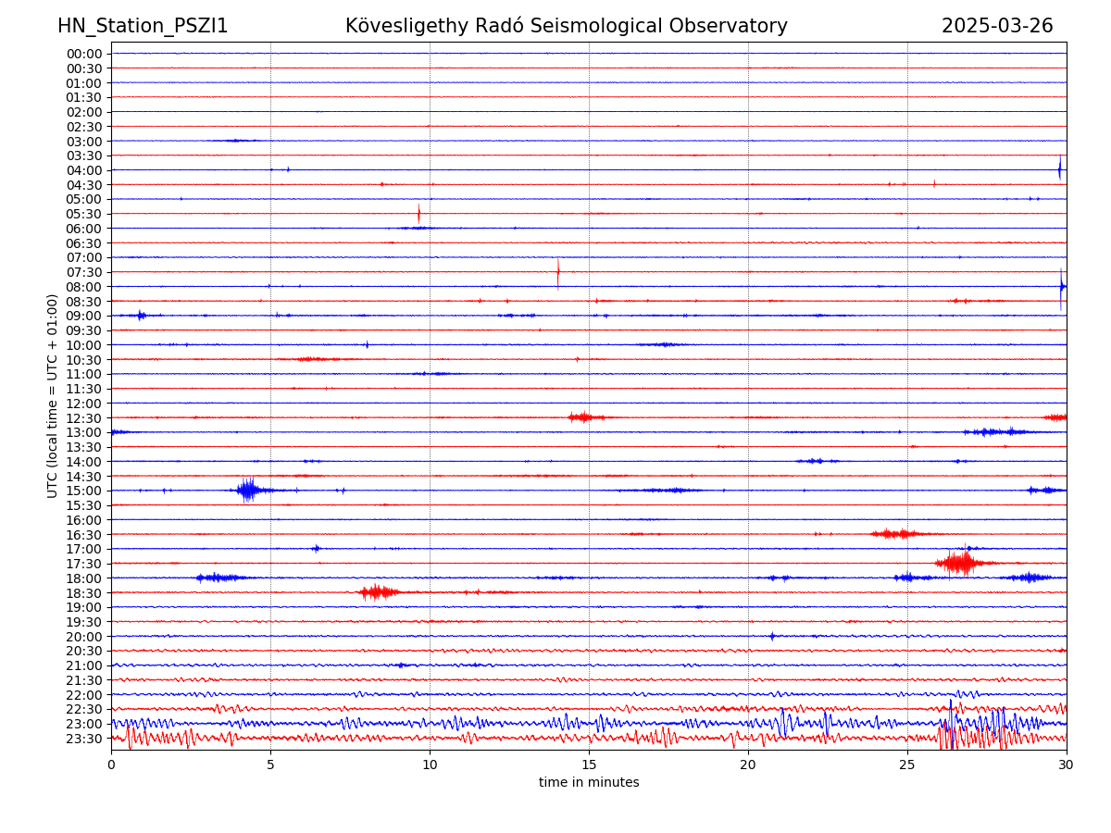Click the blue burst on the 15:00 trace
The width and height of the screenshot is (1111, 833).
tap(247, 490)
